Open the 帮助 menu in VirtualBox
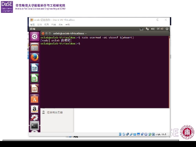 (x=68, y=24)
